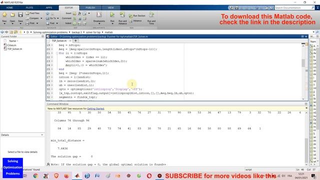This screenshot has height=180, width=320.
Task: Open the New dropdown arrow
Action: coord(4,23)
